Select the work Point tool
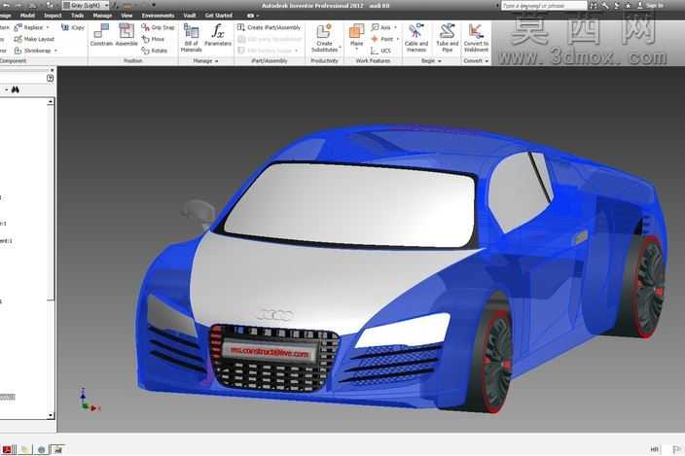 pyautogui.click(x=382, y=39)
